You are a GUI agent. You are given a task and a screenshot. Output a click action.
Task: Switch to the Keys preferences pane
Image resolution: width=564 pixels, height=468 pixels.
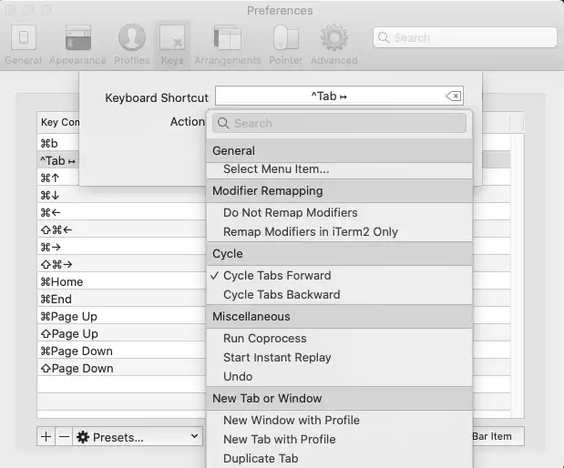(172, 45)
